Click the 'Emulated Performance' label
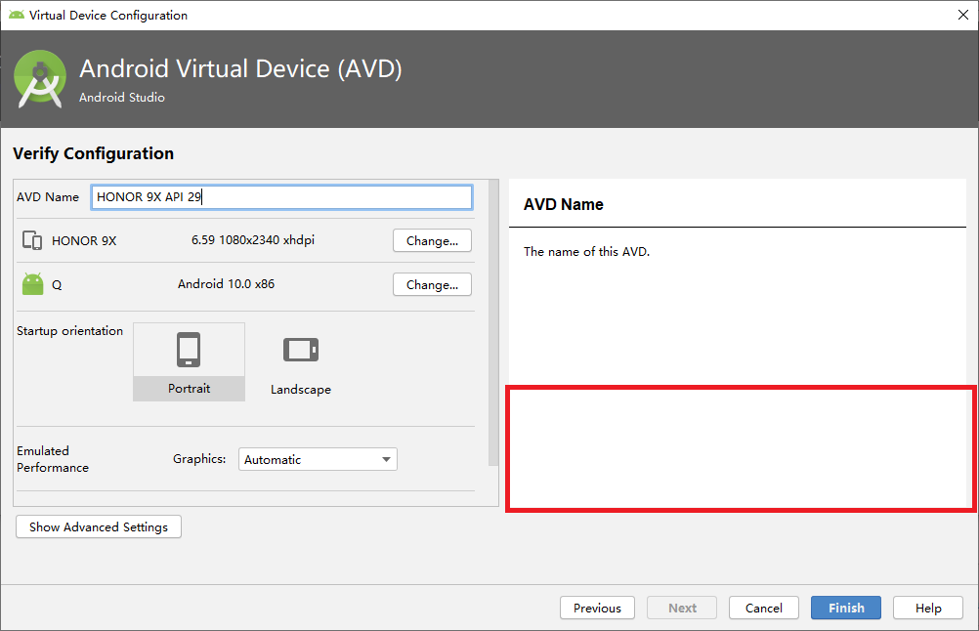This screenshot has height=631, width=979. click(x=53, y=459)
